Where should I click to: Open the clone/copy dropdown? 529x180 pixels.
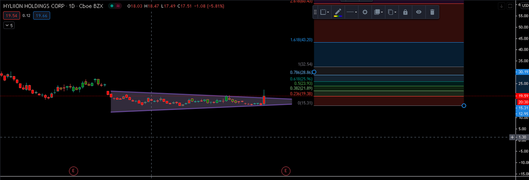[x=392, y=12]
